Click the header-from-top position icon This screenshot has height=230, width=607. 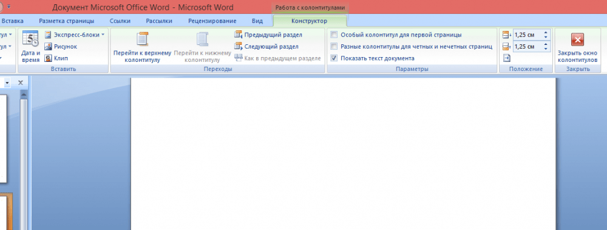click(x=507, y=35)
